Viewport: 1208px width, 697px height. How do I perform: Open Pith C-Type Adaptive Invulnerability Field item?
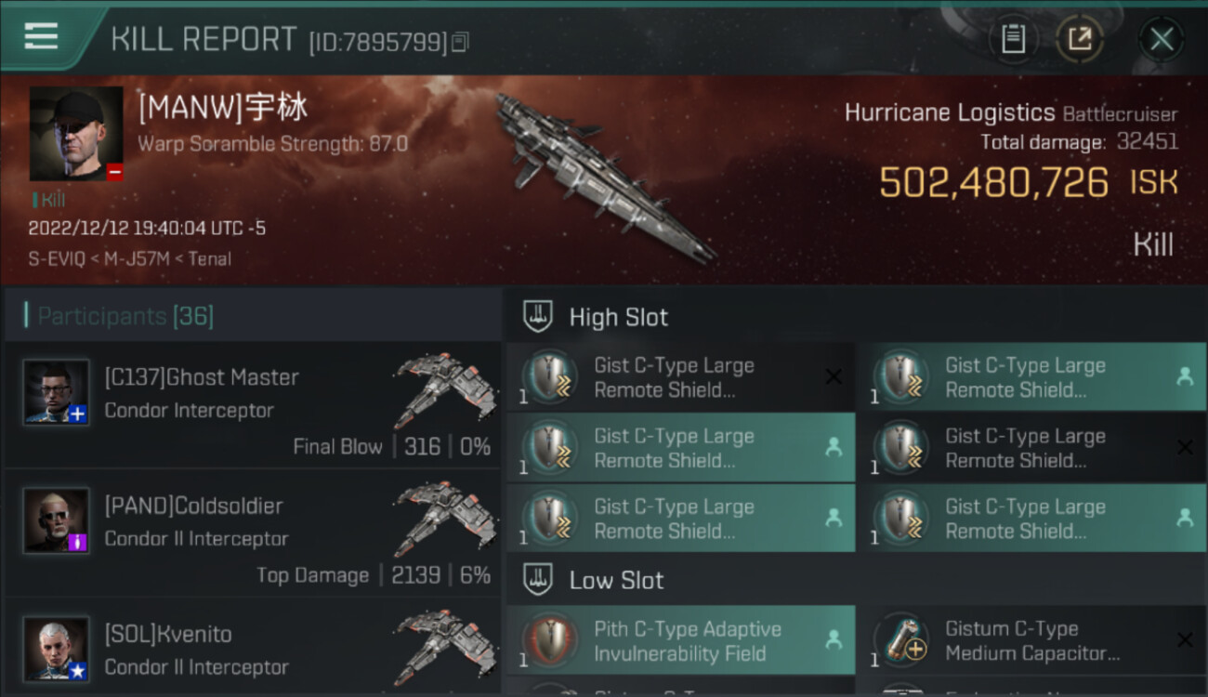(x=680, y=640)
